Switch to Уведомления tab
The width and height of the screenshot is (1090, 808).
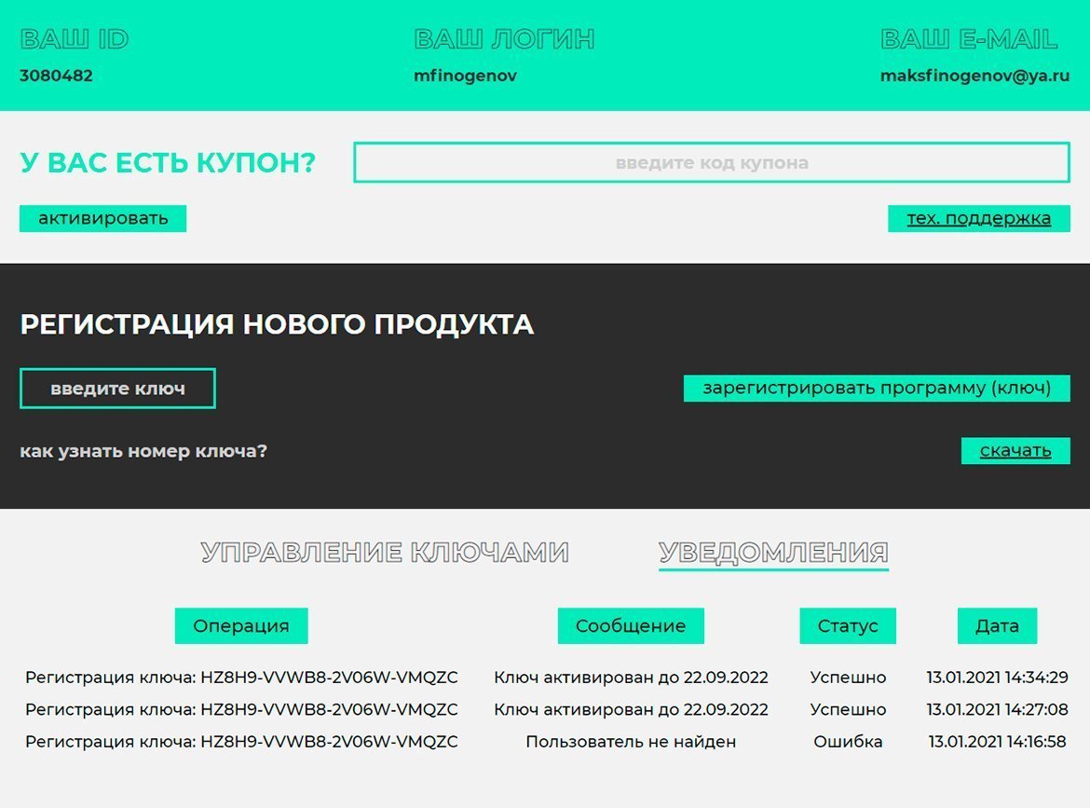(x=773, y=554)
